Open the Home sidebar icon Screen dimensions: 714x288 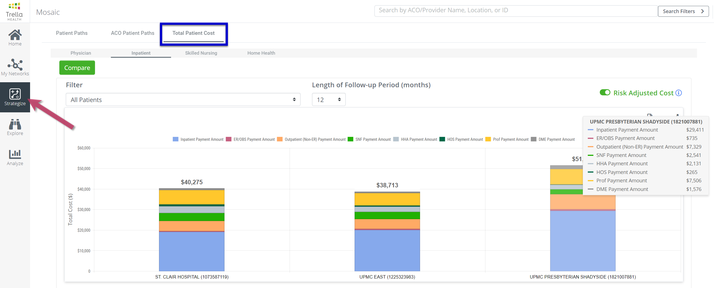(x=15, y=38)
